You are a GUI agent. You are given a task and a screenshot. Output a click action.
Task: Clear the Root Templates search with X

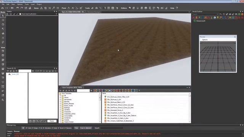[91, 91]
